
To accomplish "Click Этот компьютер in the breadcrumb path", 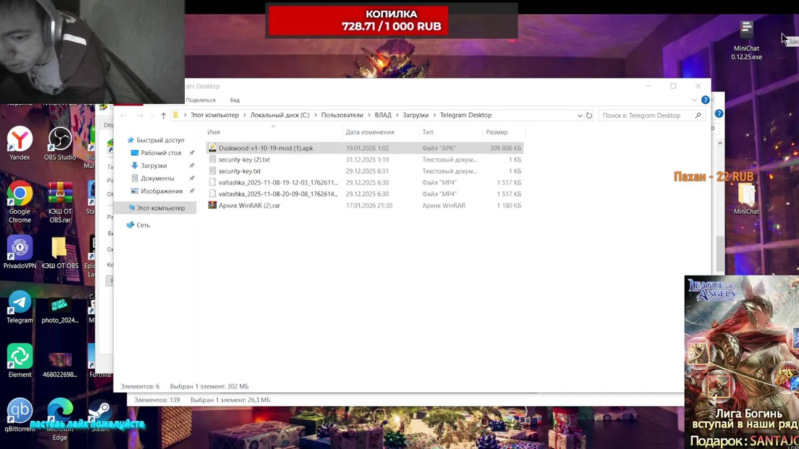I will point(215,115).
